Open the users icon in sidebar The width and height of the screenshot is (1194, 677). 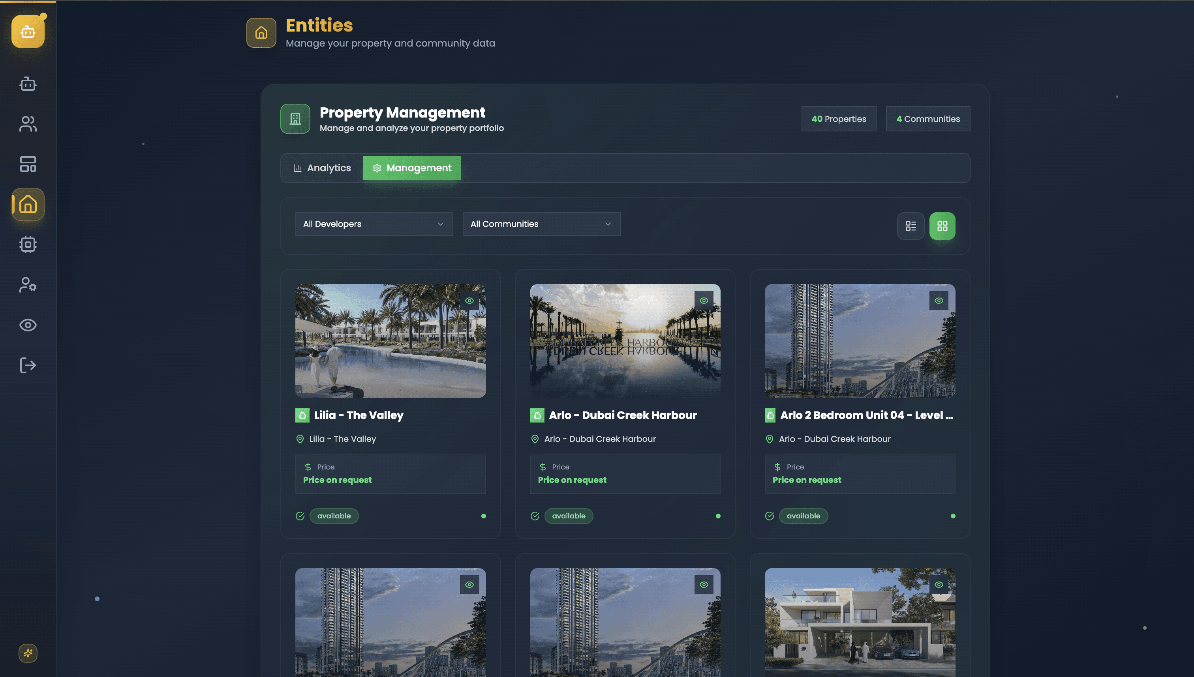pyautogui.click(x=28, y=124)
